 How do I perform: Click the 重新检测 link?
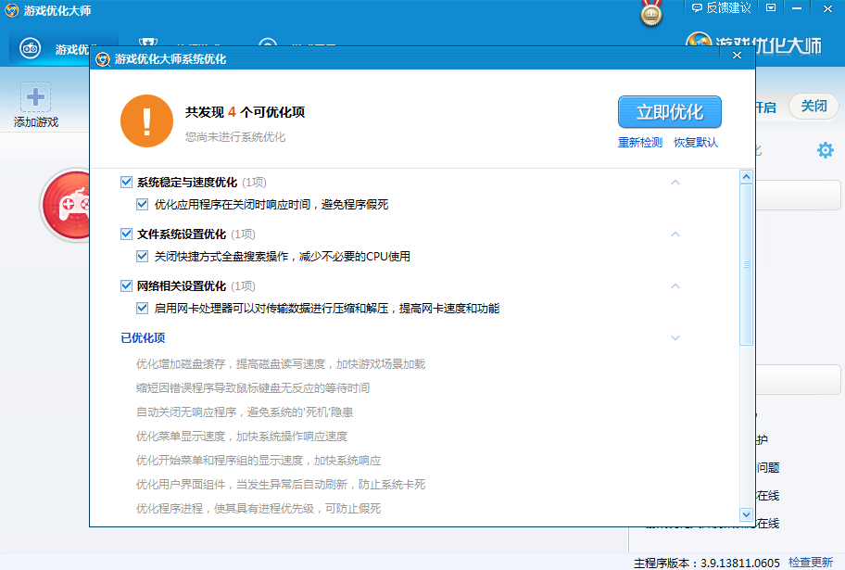click(640, 143)
